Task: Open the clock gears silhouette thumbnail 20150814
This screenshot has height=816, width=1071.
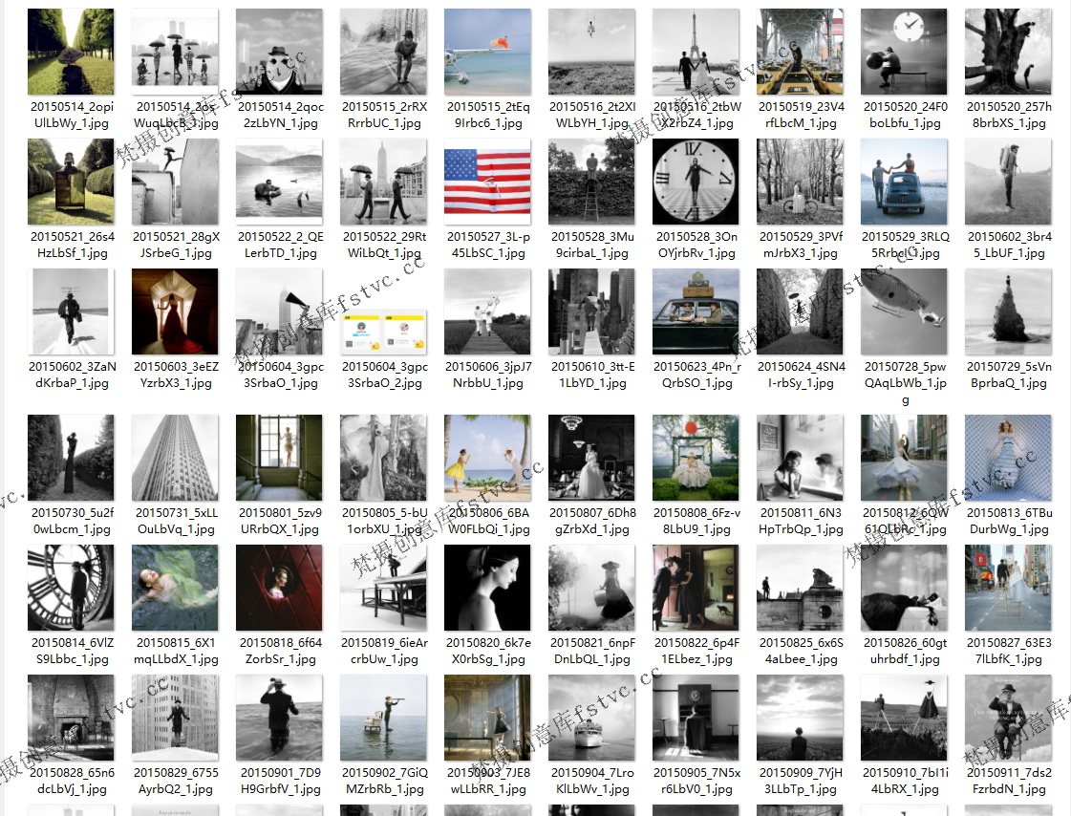Action: click(71, 588)
